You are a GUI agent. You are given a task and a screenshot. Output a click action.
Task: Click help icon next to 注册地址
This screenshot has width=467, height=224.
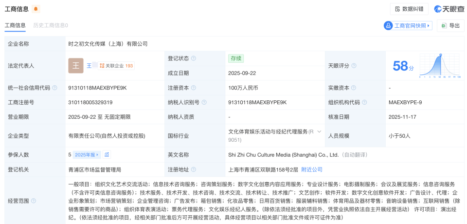[194, 170]
